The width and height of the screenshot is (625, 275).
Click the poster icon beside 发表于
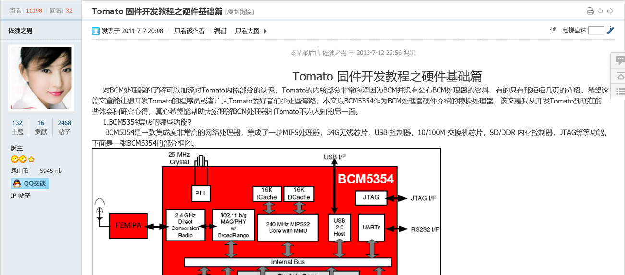pos(96,31)
